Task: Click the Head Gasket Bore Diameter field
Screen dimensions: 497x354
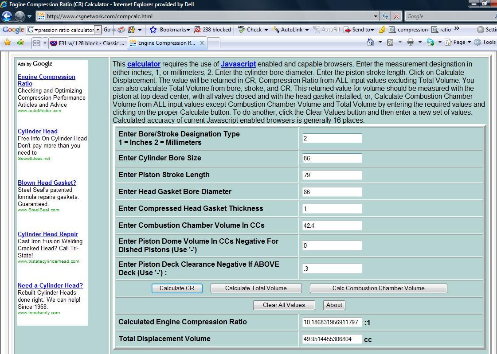Action: click(332, 192)
